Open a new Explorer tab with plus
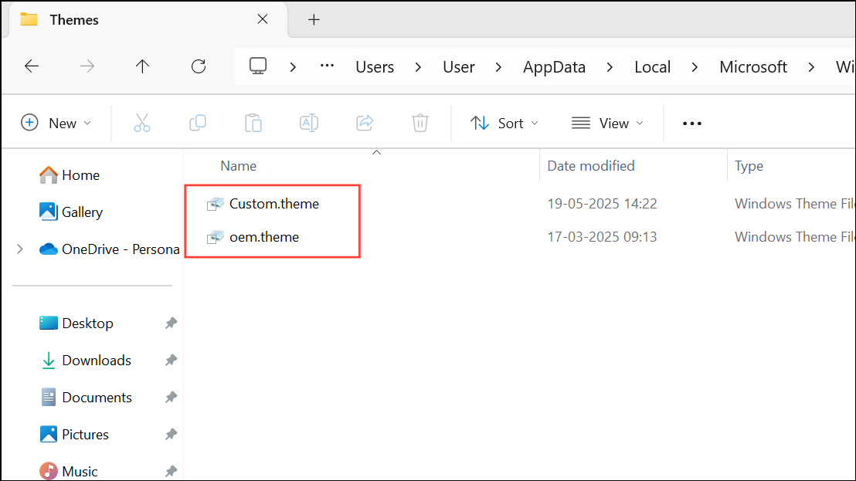The height and width of the screenshot is (481, 856). coord(314,20)
